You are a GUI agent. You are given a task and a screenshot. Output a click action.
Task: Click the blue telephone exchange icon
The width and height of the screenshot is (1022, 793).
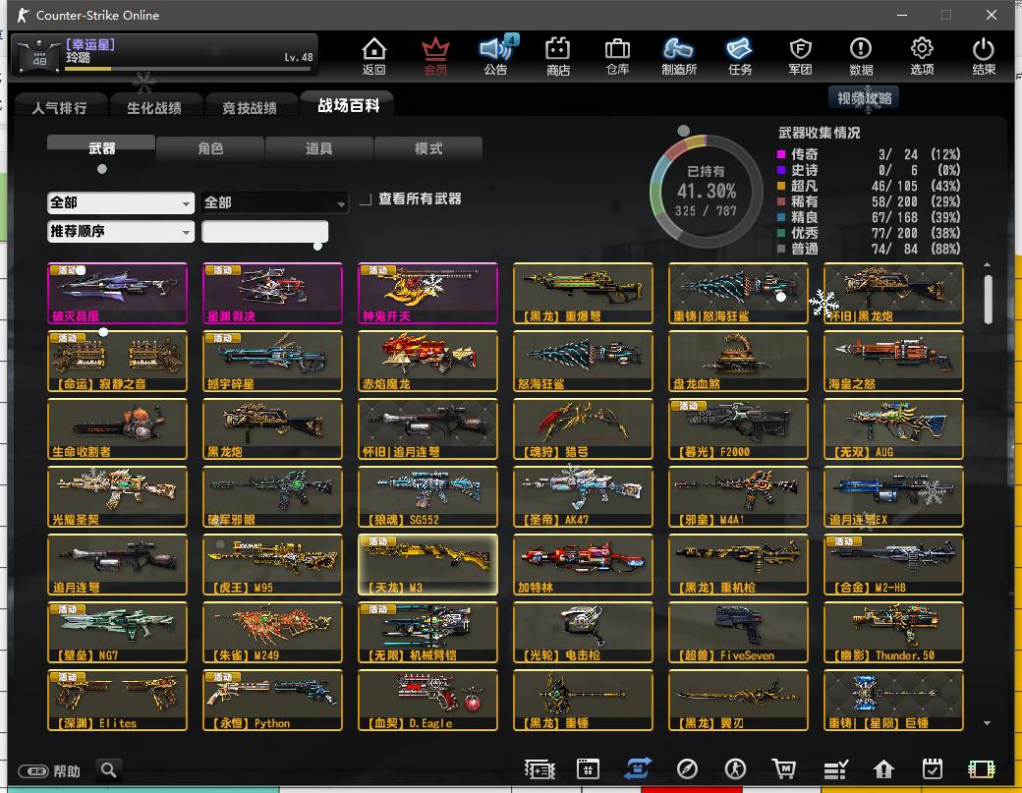click(x=638, y=768)
